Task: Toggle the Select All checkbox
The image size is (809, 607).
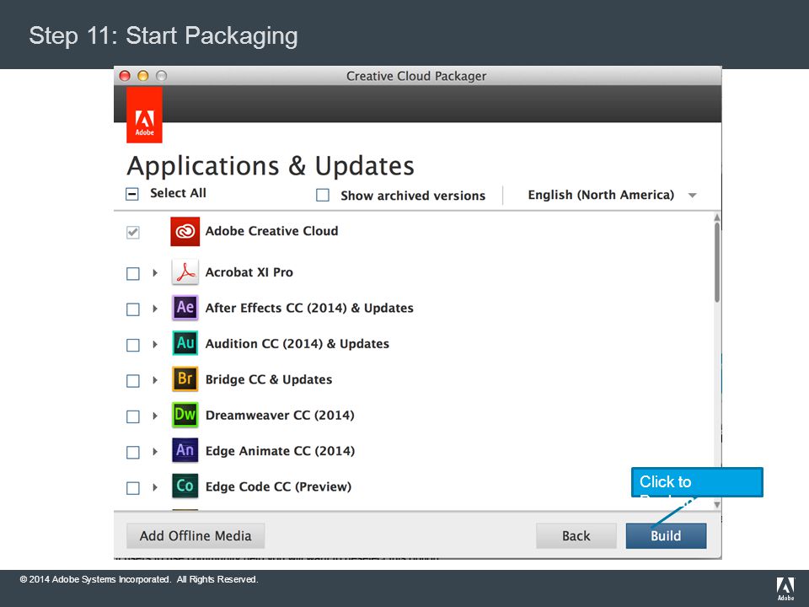Action: tap(132, 194)
